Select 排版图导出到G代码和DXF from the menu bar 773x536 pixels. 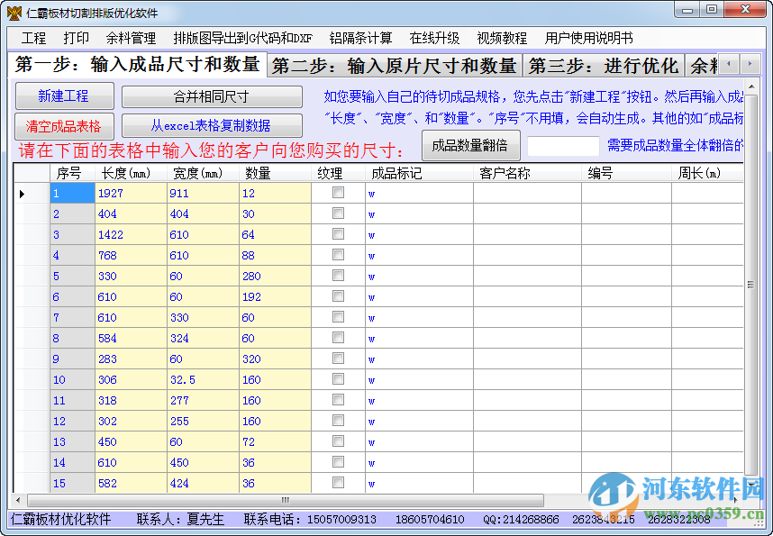pyautogui.click(x=239, y=39)
